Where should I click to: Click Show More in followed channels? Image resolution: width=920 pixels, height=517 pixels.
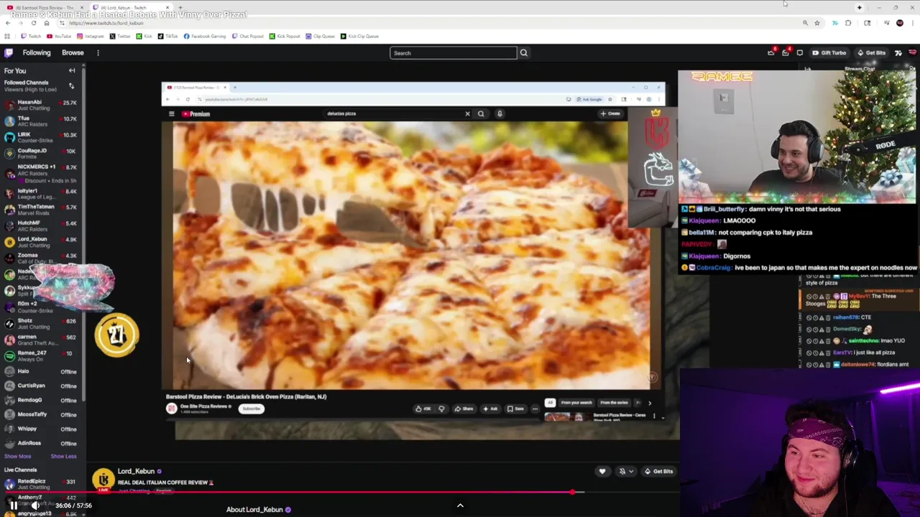(18, 456)
